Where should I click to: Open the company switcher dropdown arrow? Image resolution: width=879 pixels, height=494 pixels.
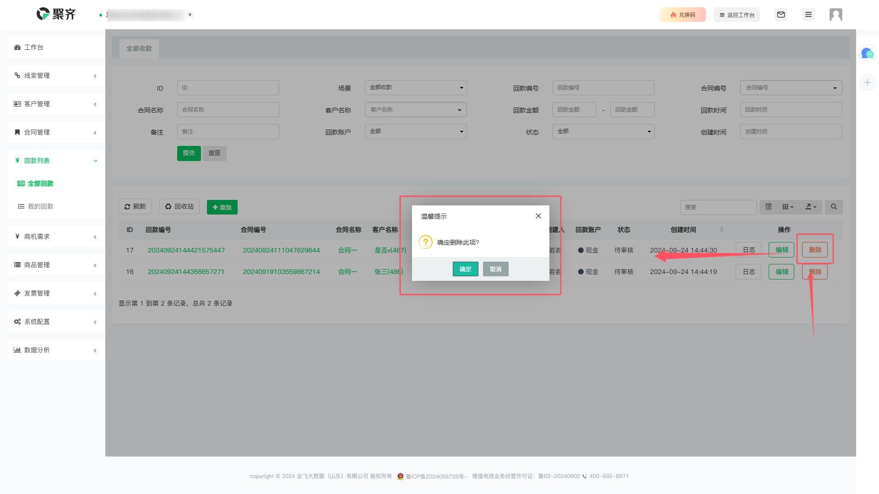(x=190, y=15)
